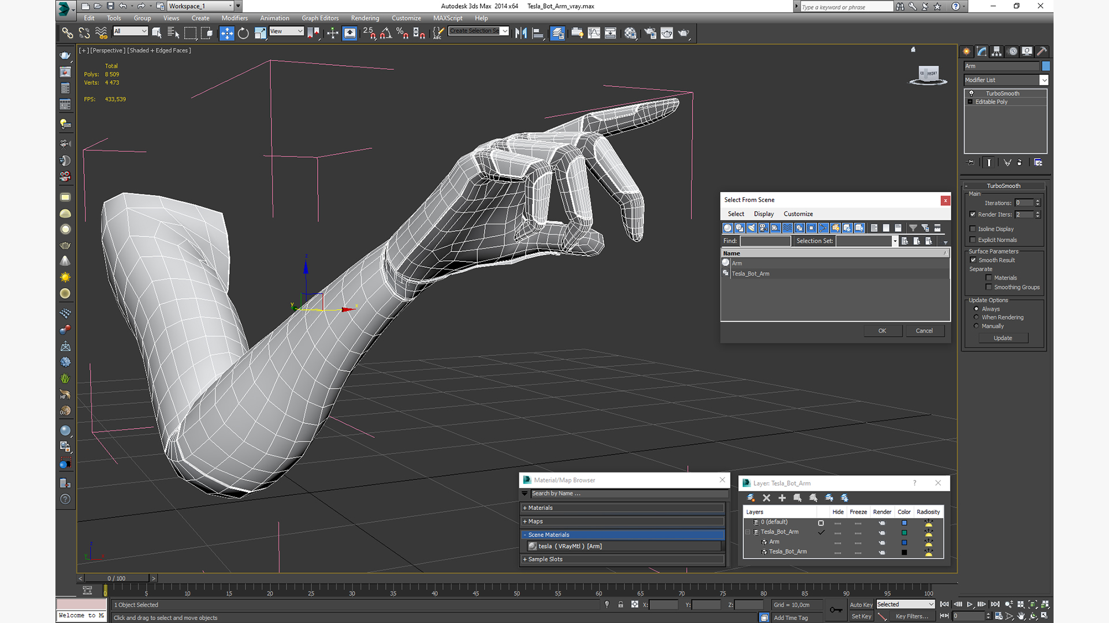
Task: Switch to the Hierarchy command panel tab
Action: pos(997,51)
